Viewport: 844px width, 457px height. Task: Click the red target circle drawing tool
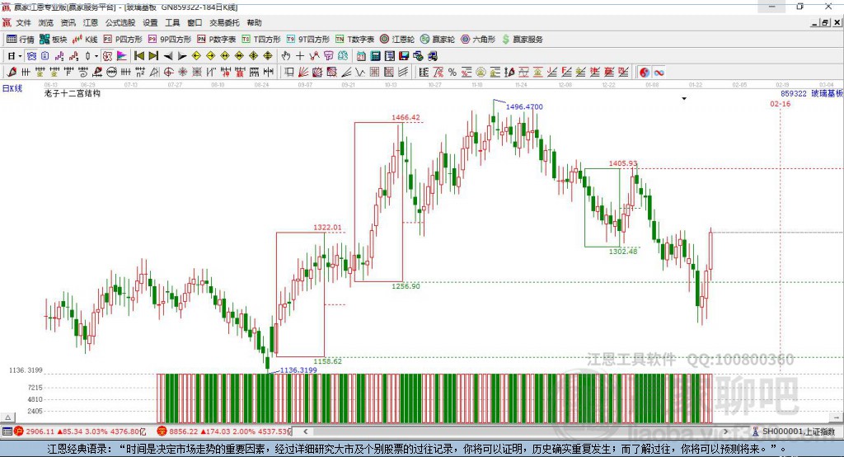(168, 73)
